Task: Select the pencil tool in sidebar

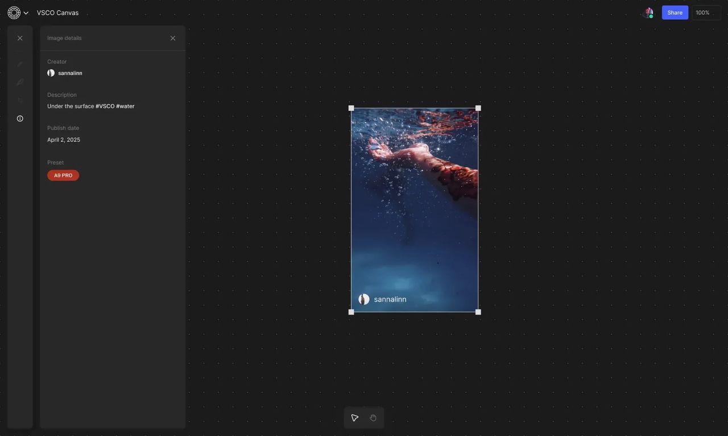Action: tap(20, 64)
